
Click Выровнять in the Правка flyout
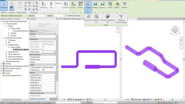click(x=88, y=18)
